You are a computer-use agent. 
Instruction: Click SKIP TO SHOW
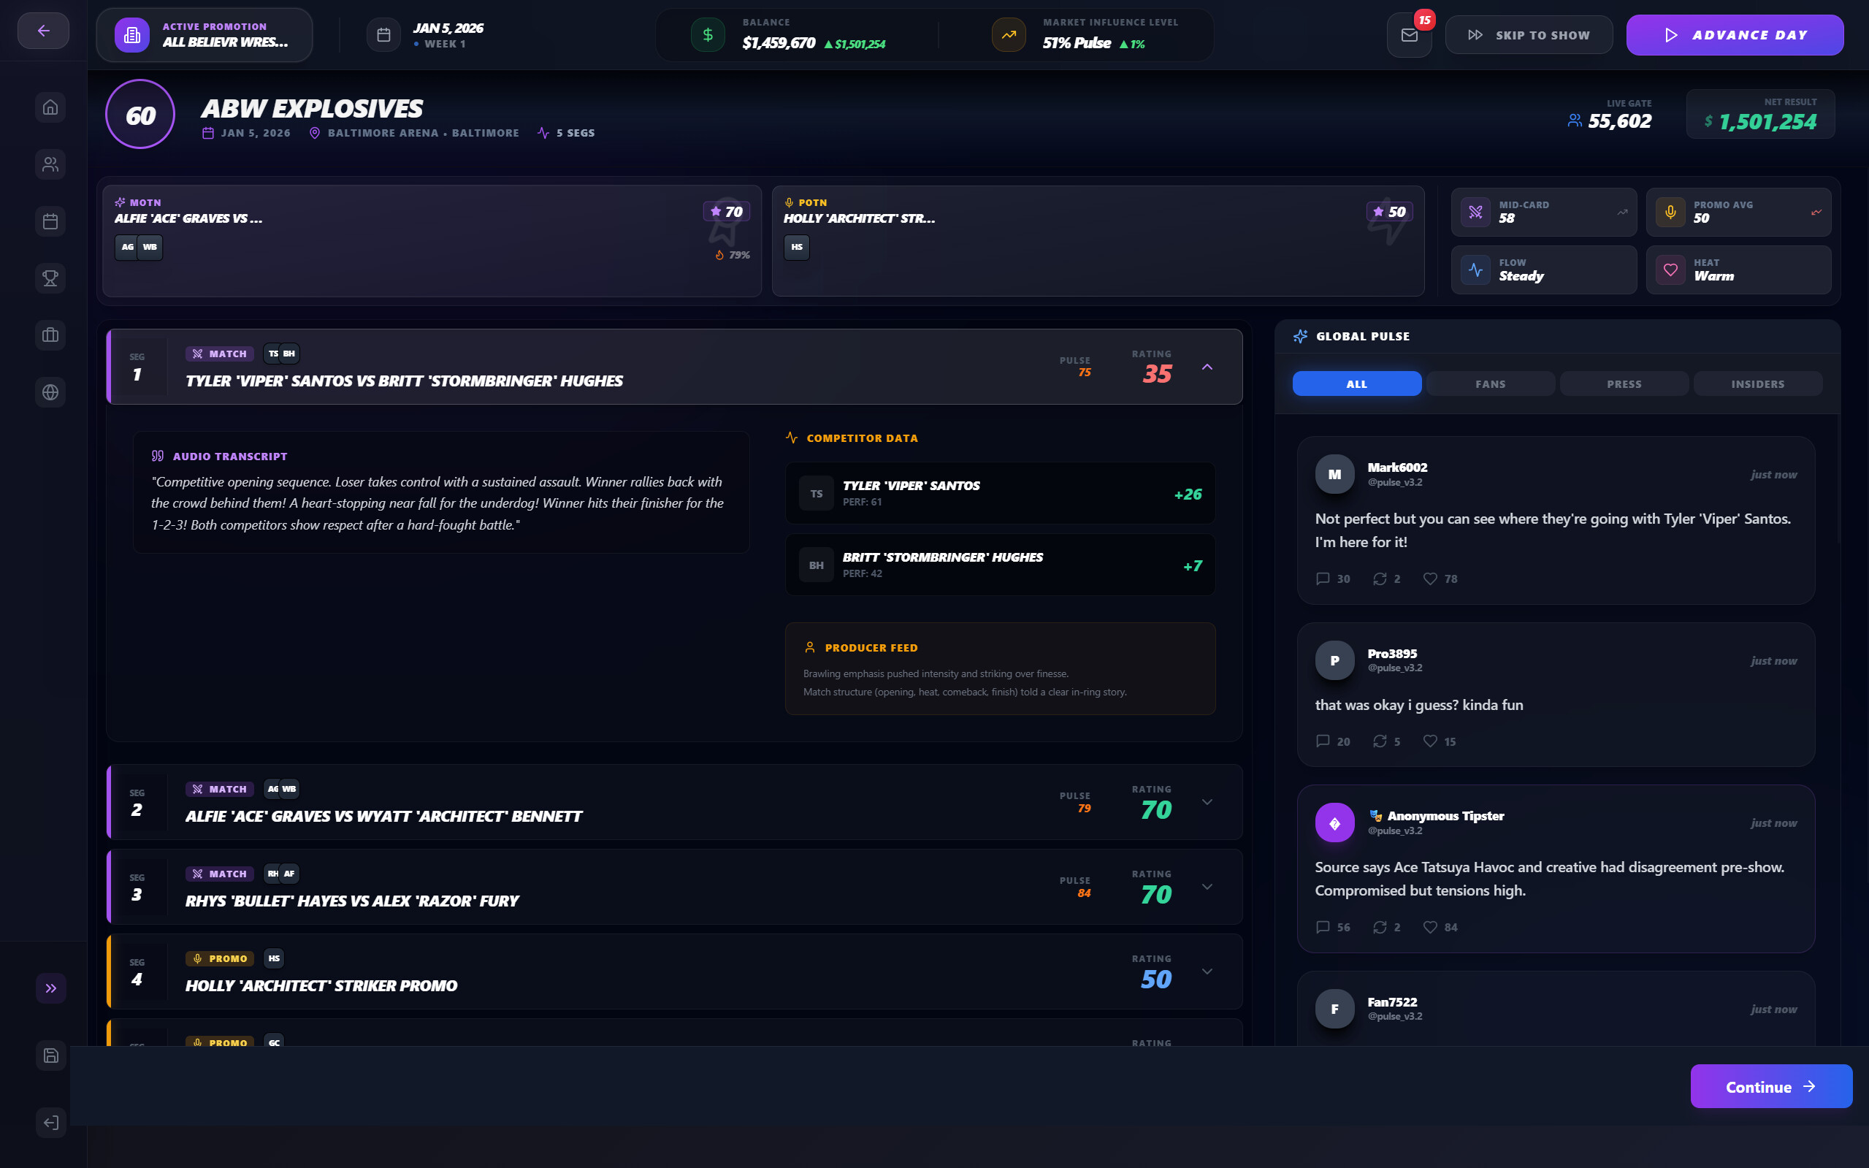1529,34
